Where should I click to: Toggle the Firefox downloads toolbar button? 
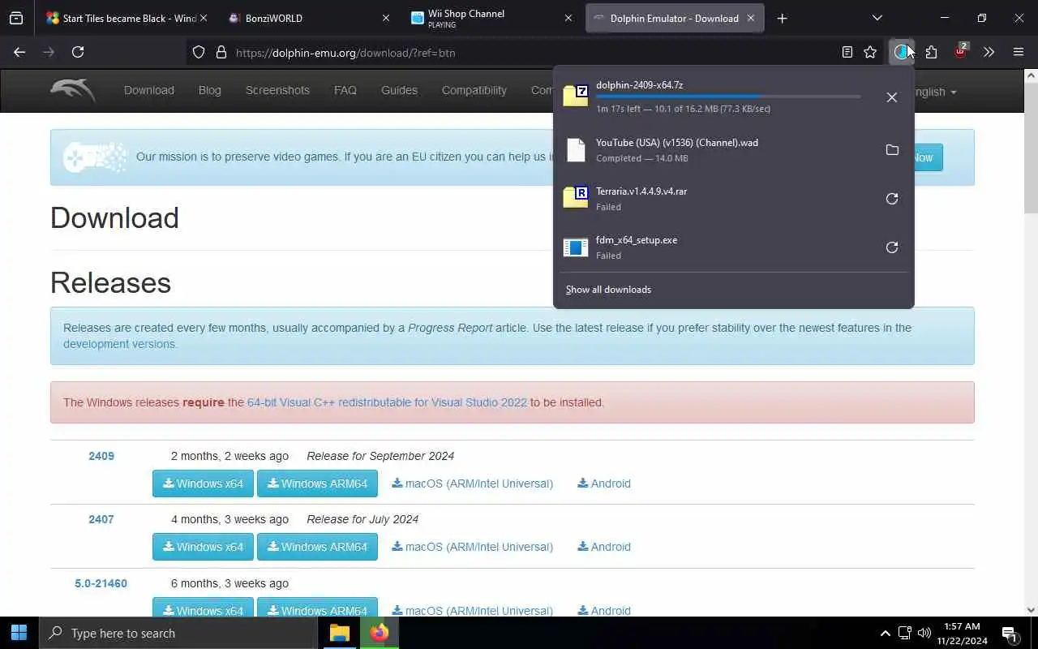coord(901,52)
